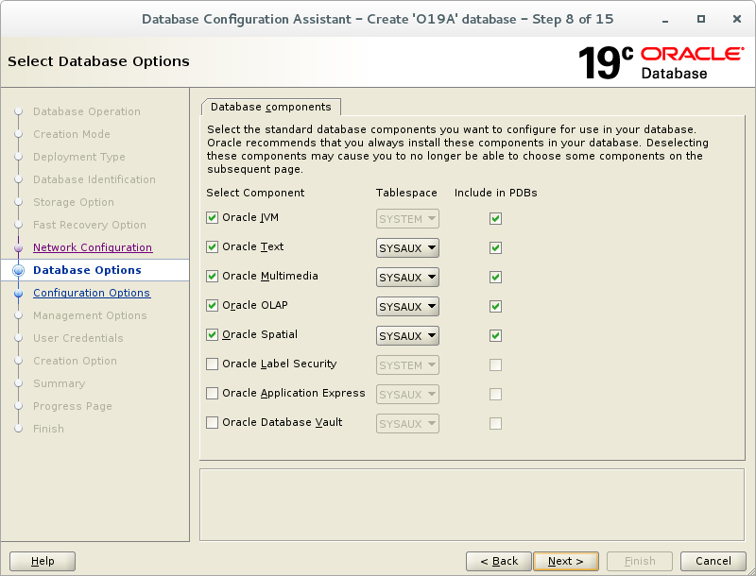Toggle Include in PDBs for Oracle JVM
Screen dimensions: 756x576
[x=495, y=219]
